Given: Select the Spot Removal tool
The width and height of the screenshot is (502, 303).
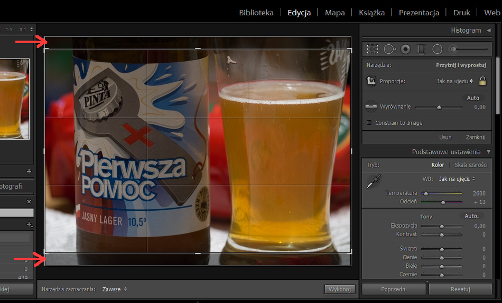Looking at the screenshot, I should pyautogui.click(x=389, y=49).
